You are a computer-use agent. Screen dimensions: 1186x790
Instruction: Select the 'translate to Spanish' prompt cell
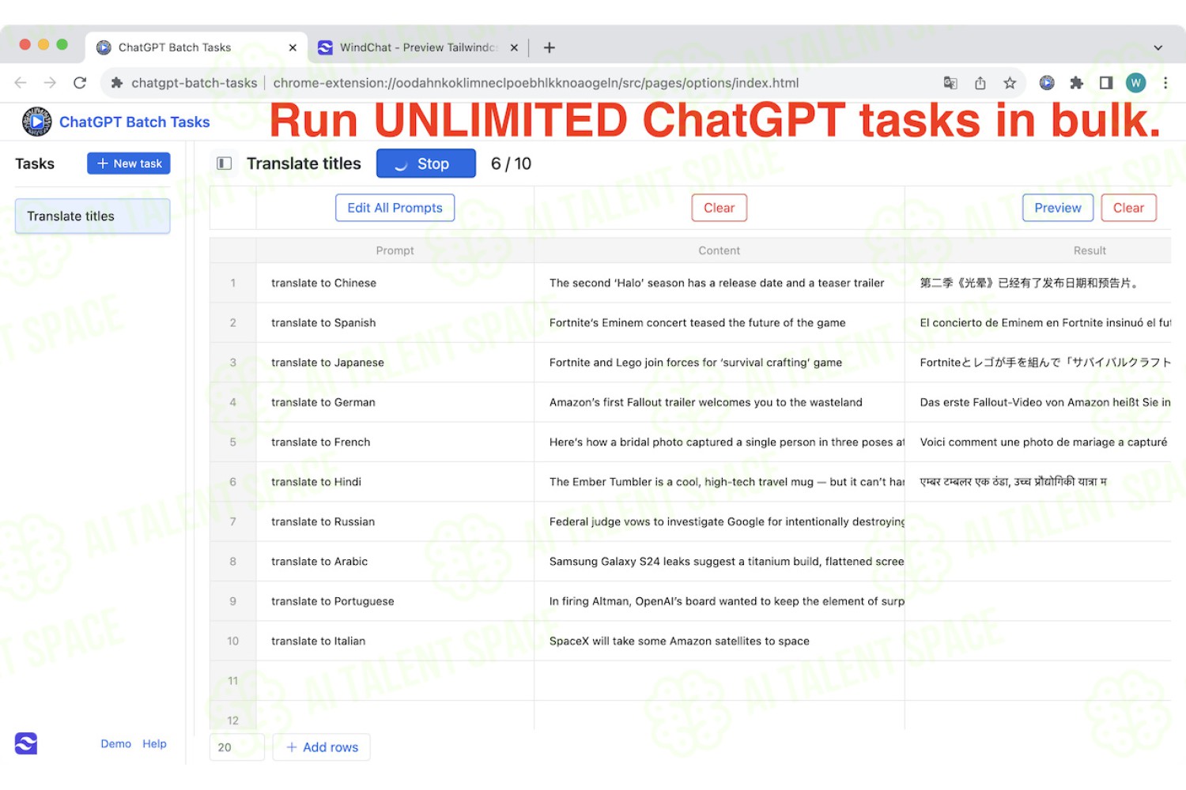[395, 322]
